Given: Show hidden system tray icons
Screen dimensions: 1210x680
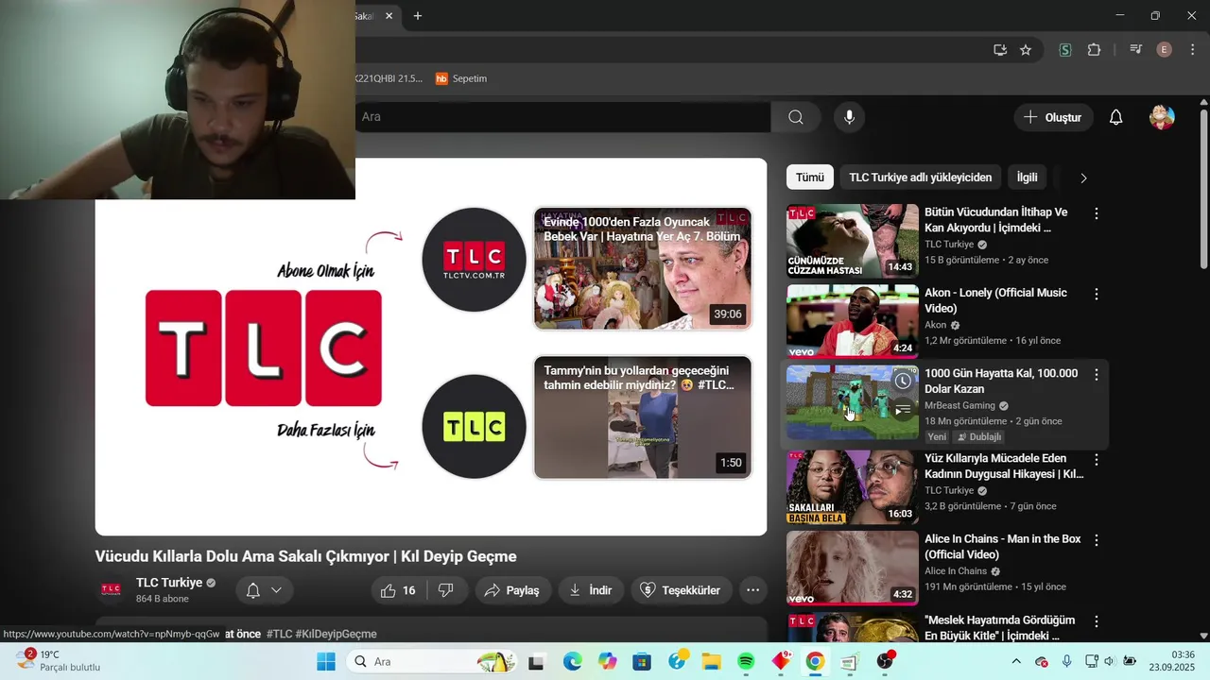Looking at the screenshot, I should click(x=1016, y=661).
